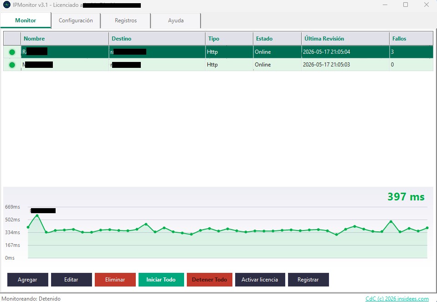Click Activar licencia button
The image size is (437, 302).
[x=260, y=280]
